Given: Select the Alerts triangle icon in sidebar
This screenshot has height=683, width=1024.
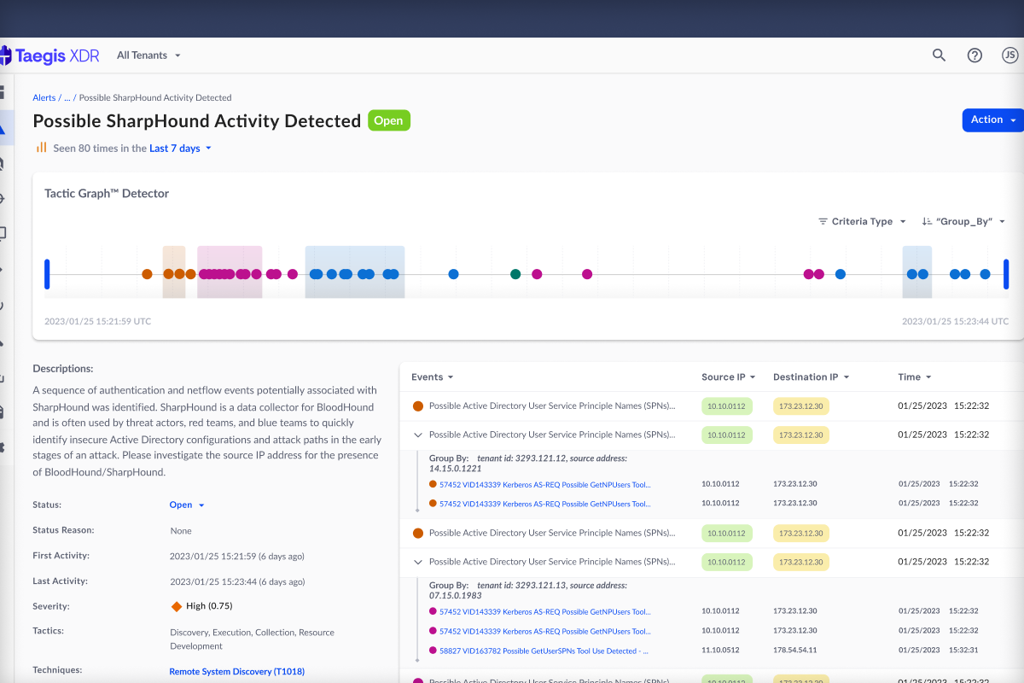Looking at the screenshot, I should tap(3, 129).
